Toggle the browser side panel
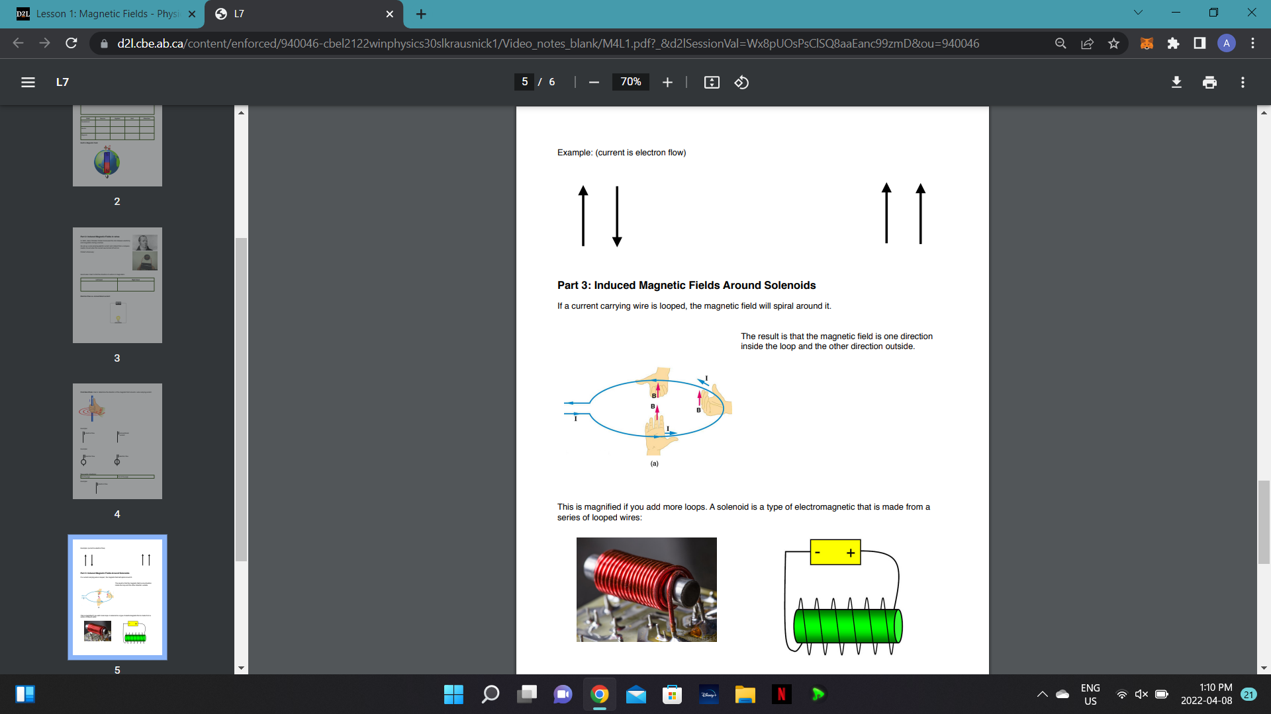Image resolution: width=1271 pixels, height=714 pixels. click(1200, 43)
